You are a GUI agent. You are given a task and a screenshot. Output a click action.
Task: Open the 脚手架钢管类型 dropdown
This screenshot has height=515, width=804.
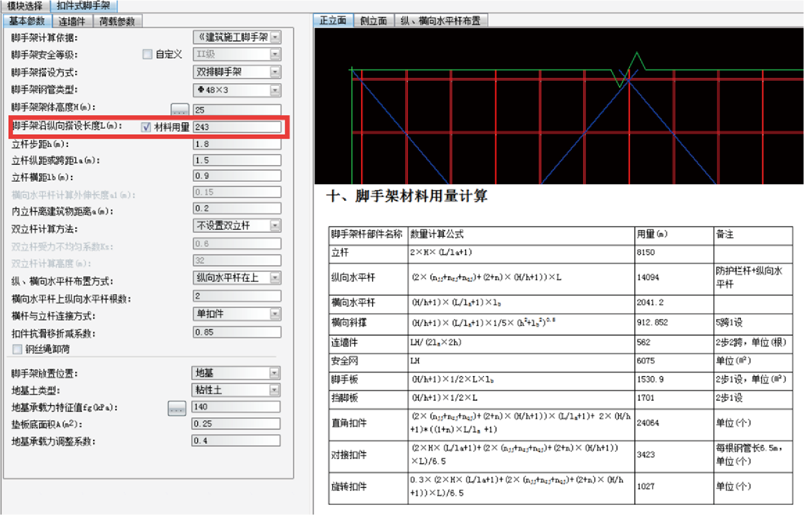coord(275,90)
